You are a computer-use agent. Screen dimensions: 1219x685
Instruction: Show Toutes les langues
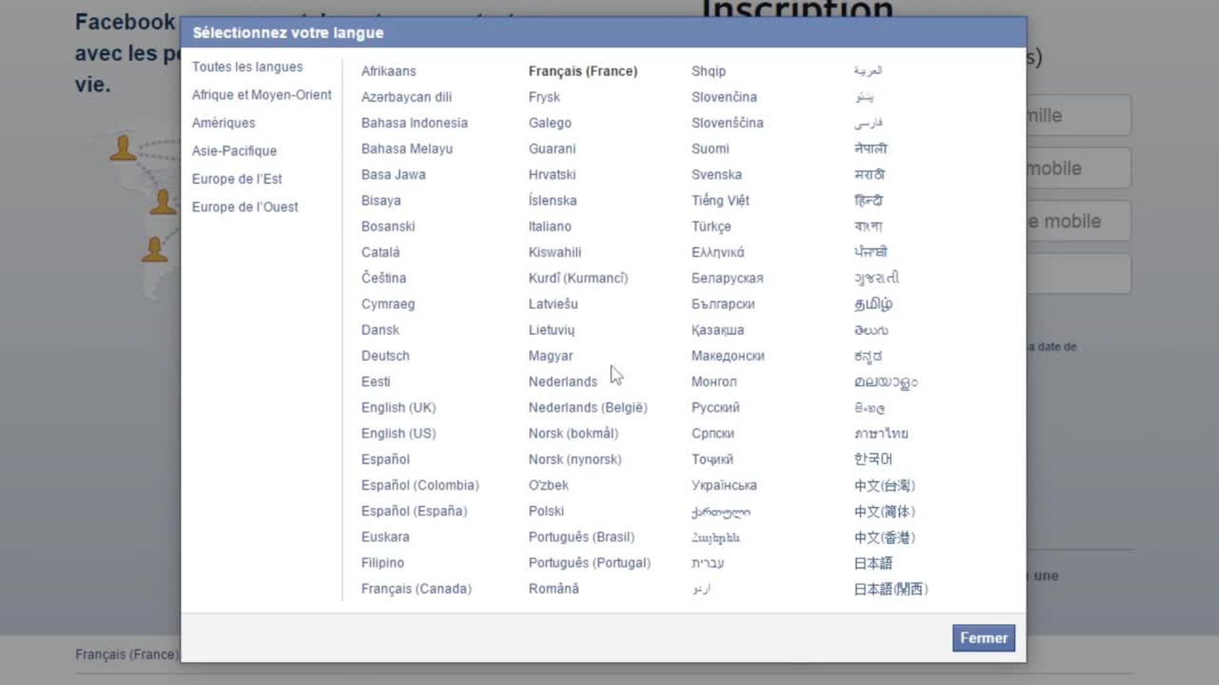tap(247, 67)
